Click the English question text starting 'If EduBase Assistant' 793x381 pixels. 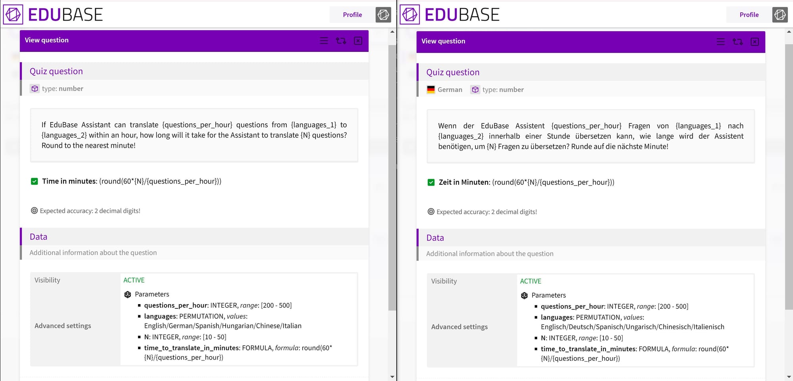pyautogui.click(x=194, y=135)
